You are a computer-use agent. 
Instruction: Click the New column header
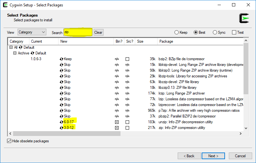[86, 41]
